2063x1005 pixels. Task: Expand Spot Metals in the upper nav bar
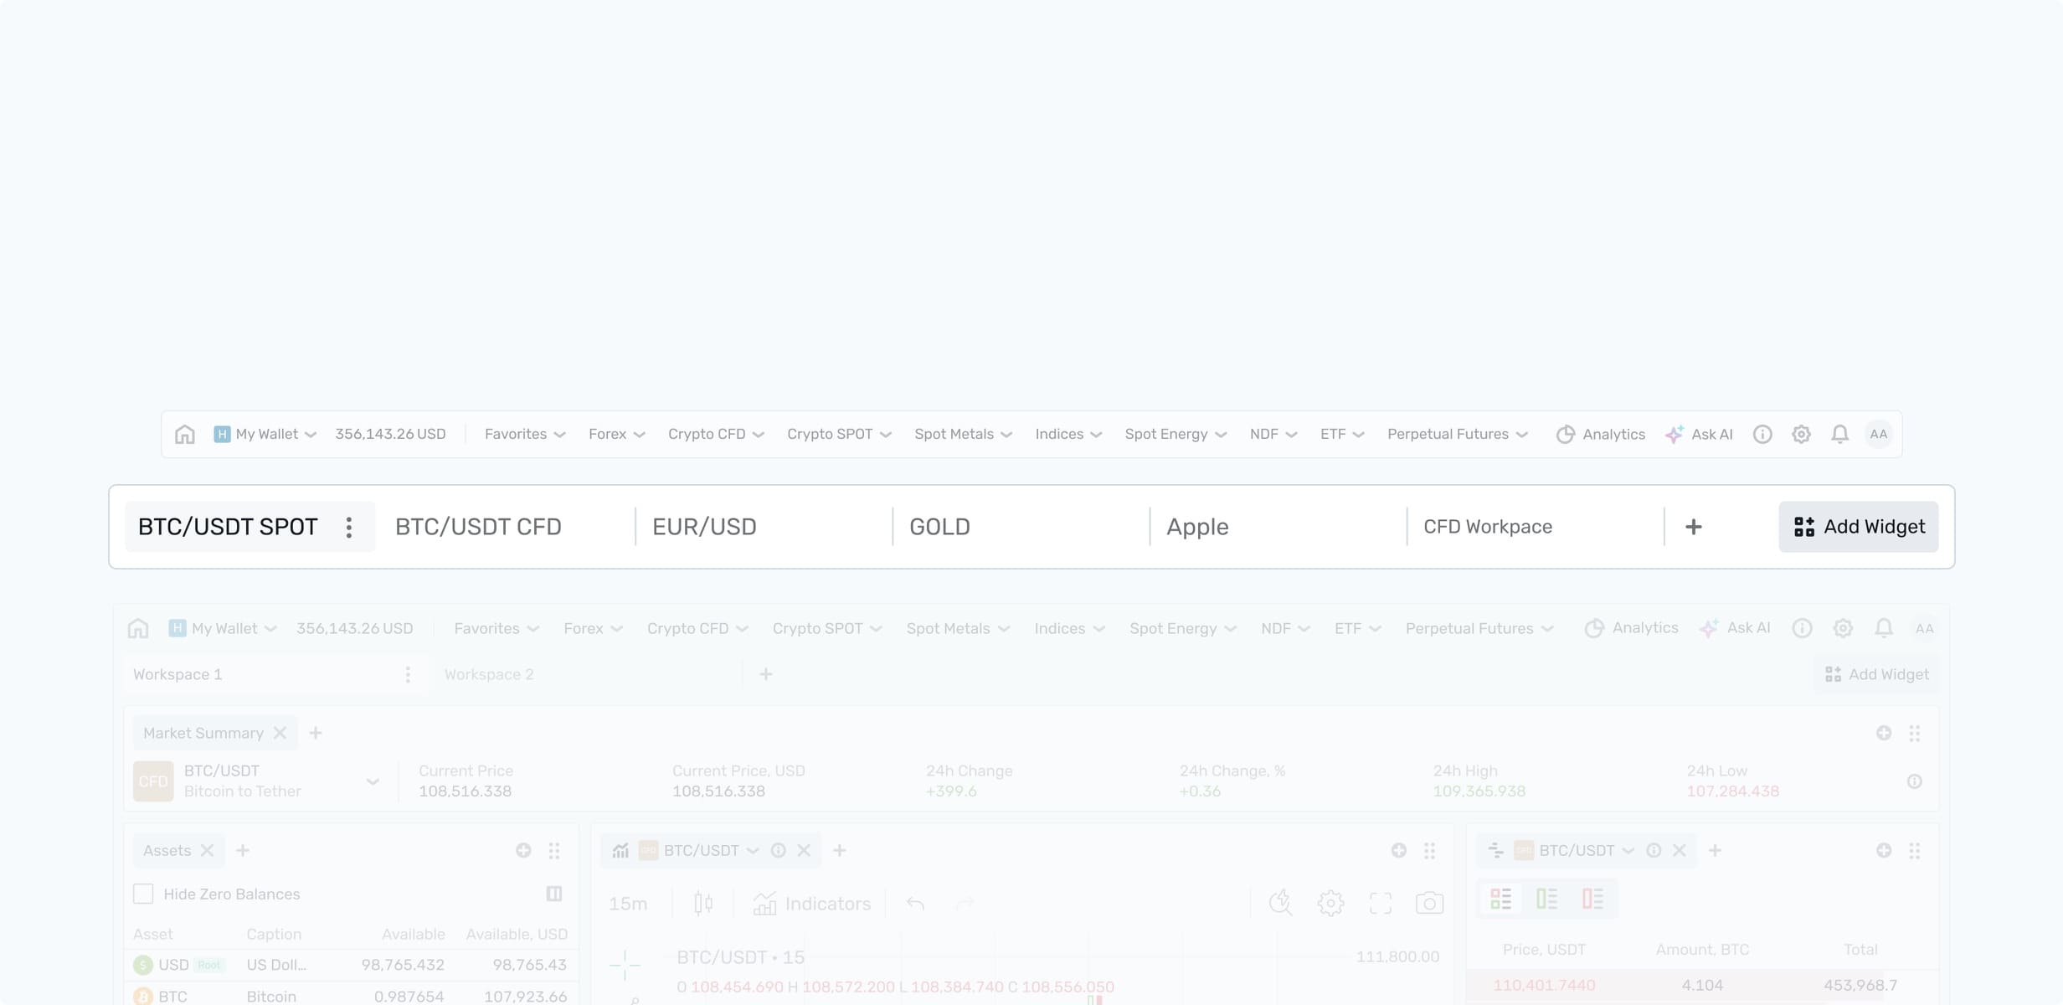click(963, 434)
